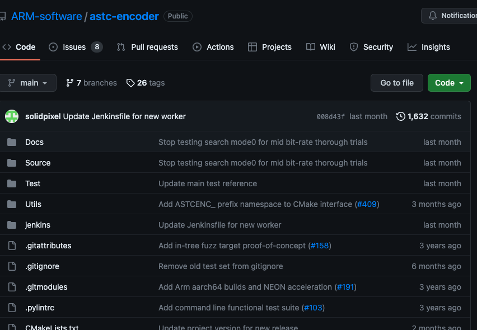Open the Pull requests tab

[148, 47]
